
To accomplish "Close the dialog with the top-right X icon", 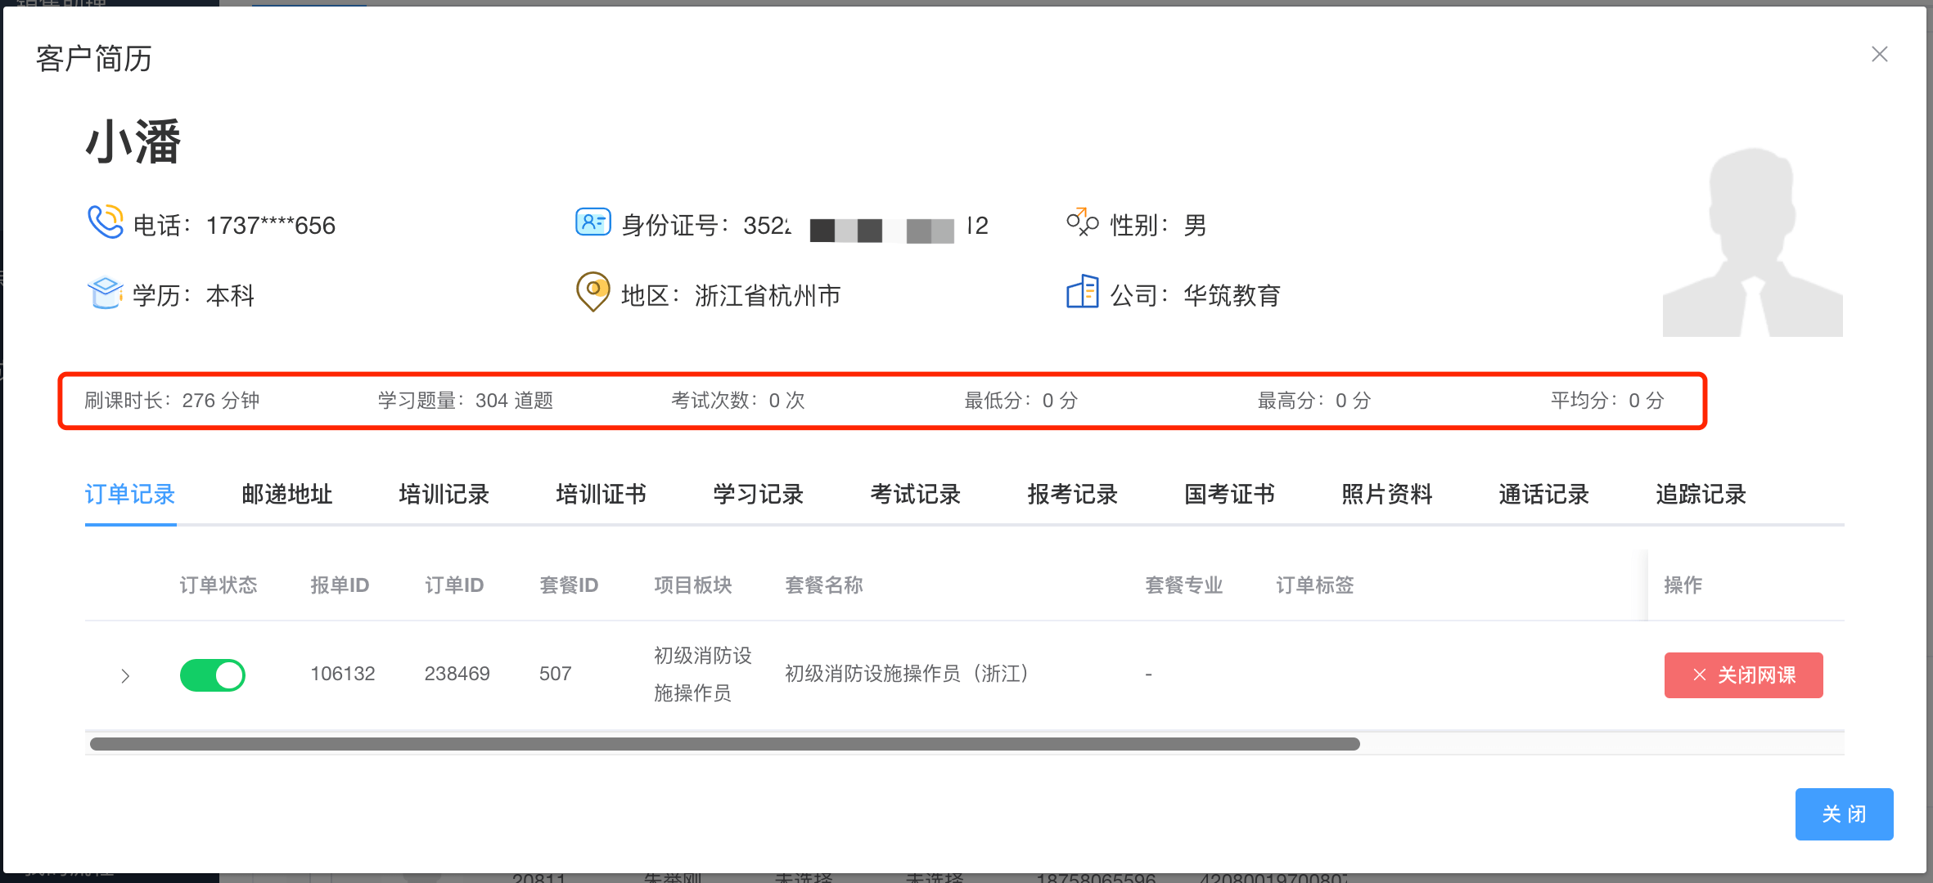I will 1879,55.
